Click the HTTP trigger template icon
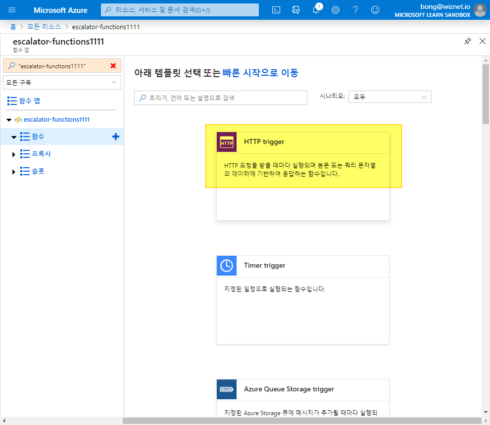 coord(227,142)
